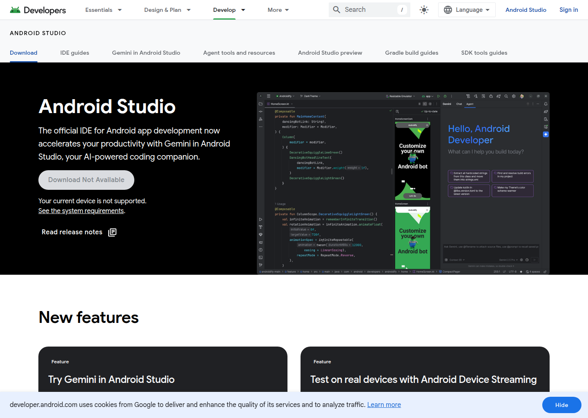The image size is (588, 418).
Task: Select the Download tab
Action: click(x=24, y=53)
